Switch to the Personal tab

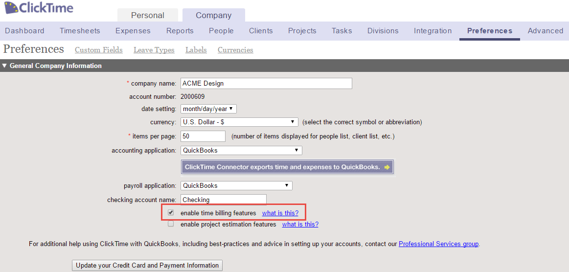[148, 15]
